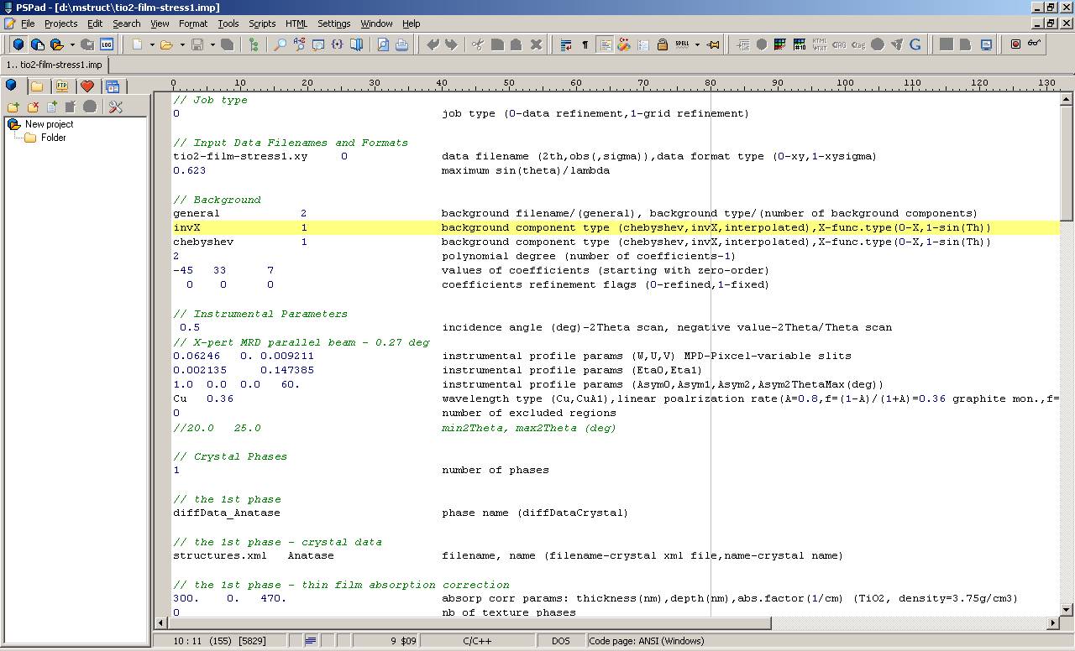Click the Google search G toolbar icon
The width and height of the screenshot is (1075, 651).
[x=915, y=44]
